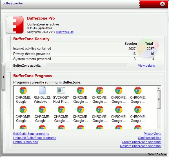
Task: Click the 'Session' column header
Action: 131,44
